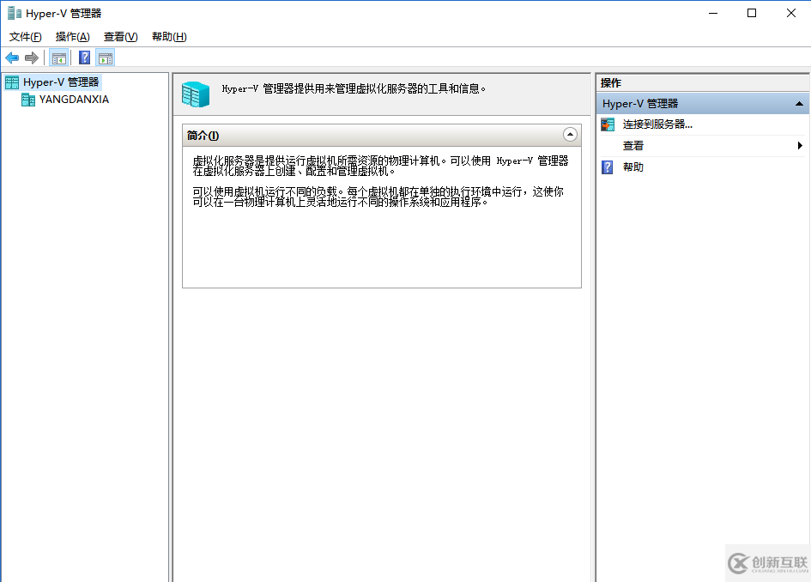The width and height of the screenshot is (811, 582).
Task: Collapse the Hyper-V 管理器 actions group arrow
Action: tap(799, 104)
